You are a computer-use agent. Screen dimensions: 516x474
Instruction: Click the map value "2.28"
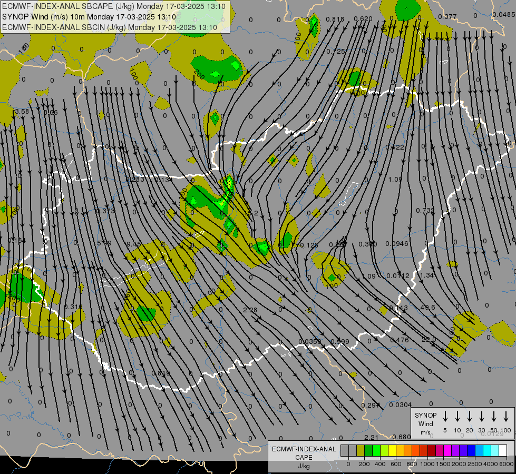tap(250, 310)
